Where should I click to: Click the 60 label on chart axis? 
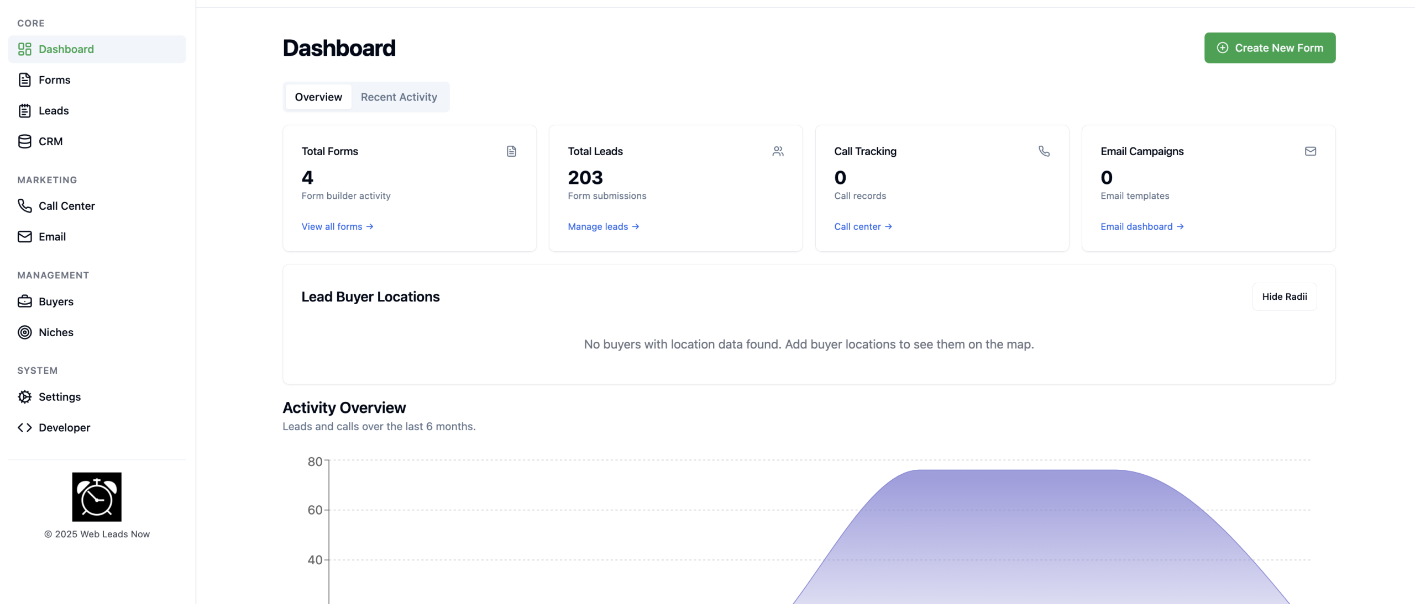(x=315, y=510)
